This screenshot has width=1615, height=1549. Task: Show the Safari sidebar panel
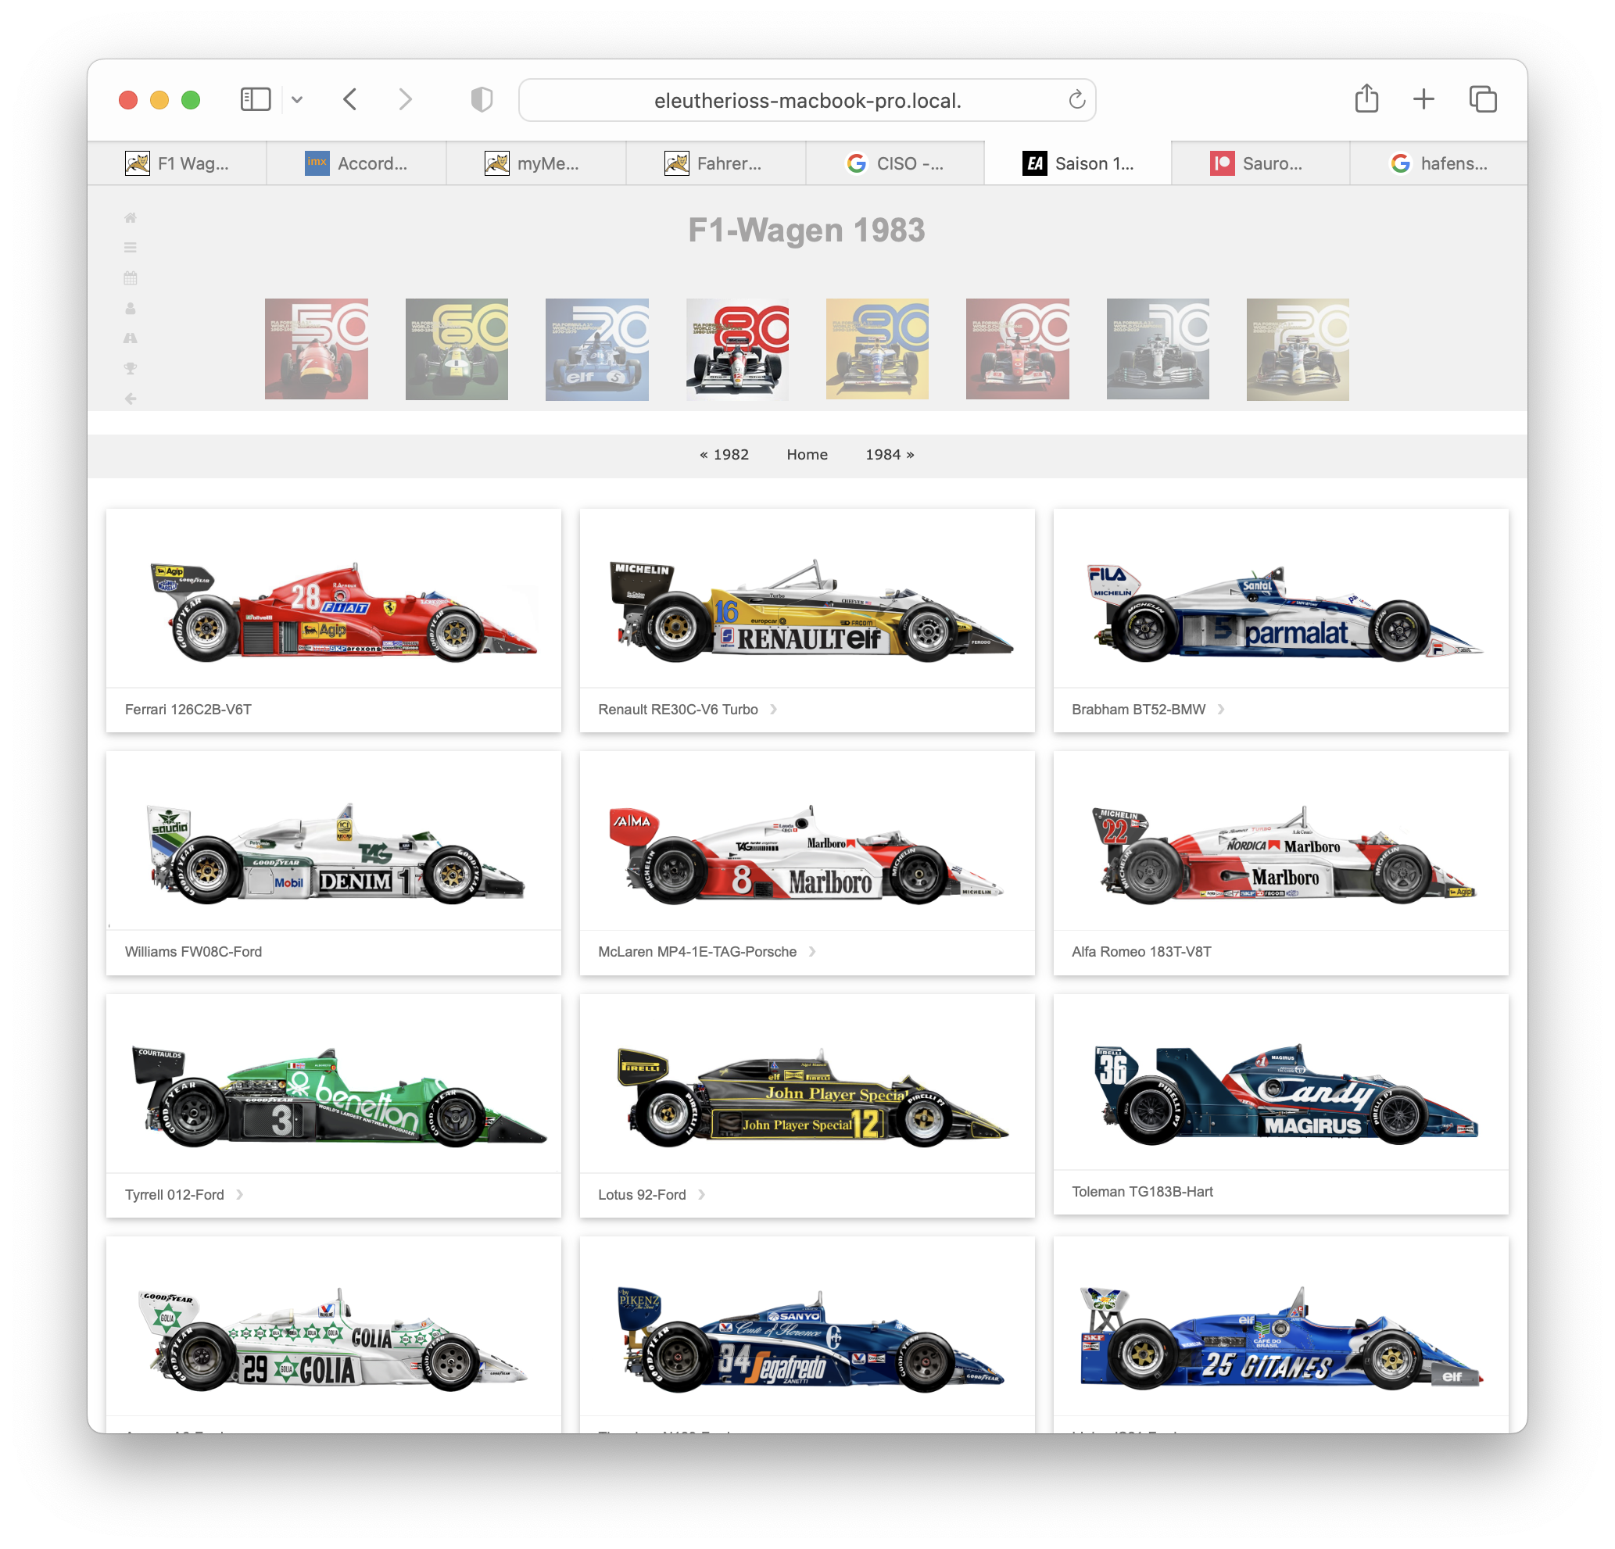(256, 100)
